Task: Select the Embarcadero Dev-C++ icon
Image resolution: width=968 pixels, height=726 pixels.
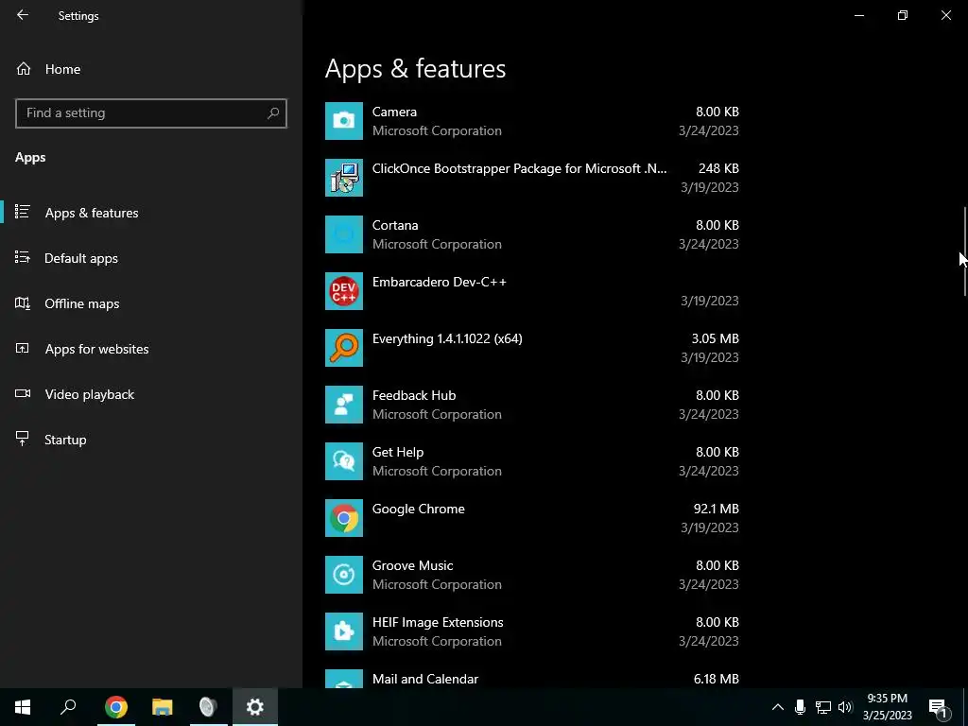Action: point(344,291)
